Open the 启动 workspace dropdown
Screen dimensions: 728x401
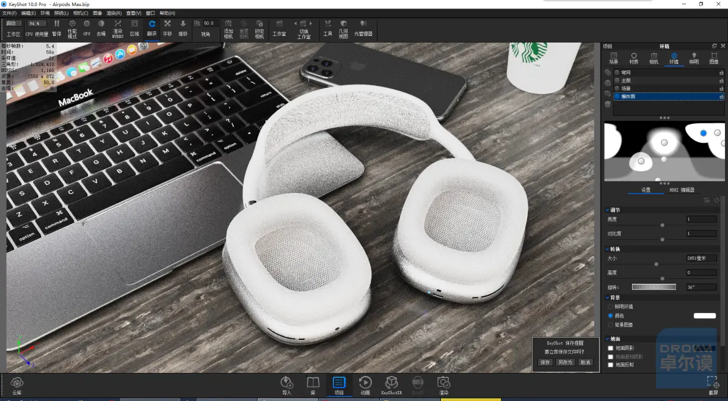13,23
